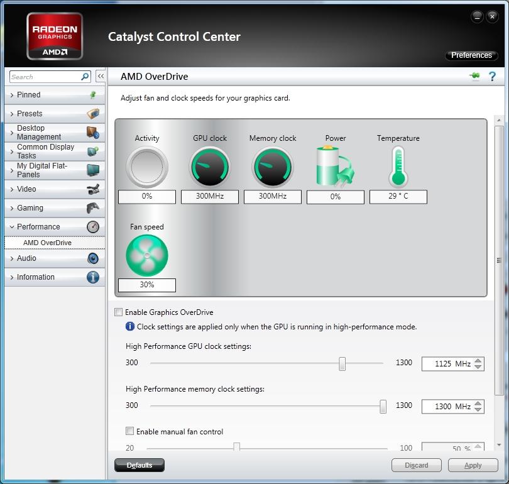Click the 30% fan speed value

click(x=147, y=285)
